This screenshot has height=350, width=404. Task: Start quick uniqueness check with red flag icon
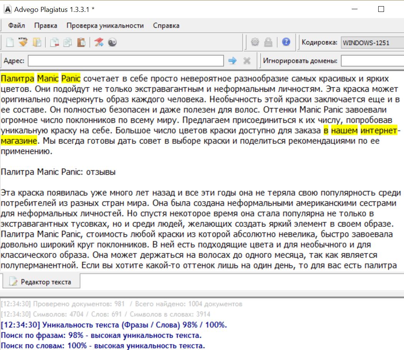click(x=99, y=42)
